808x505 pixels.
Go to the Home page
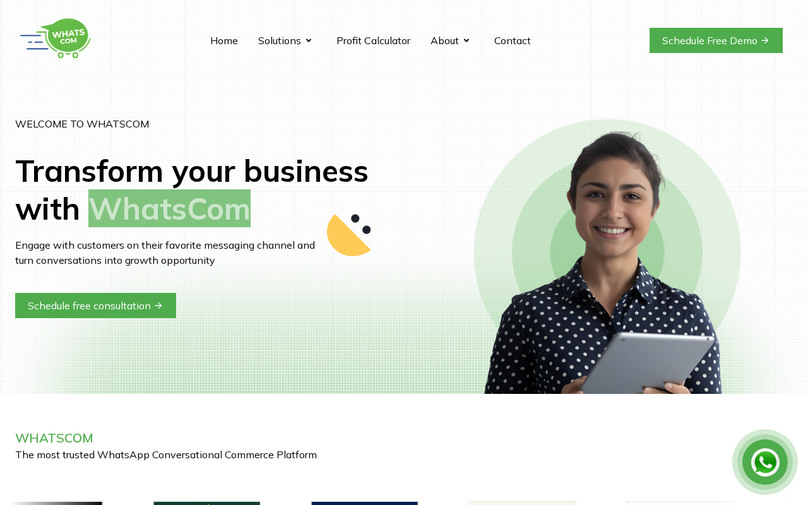click(224, 40)
